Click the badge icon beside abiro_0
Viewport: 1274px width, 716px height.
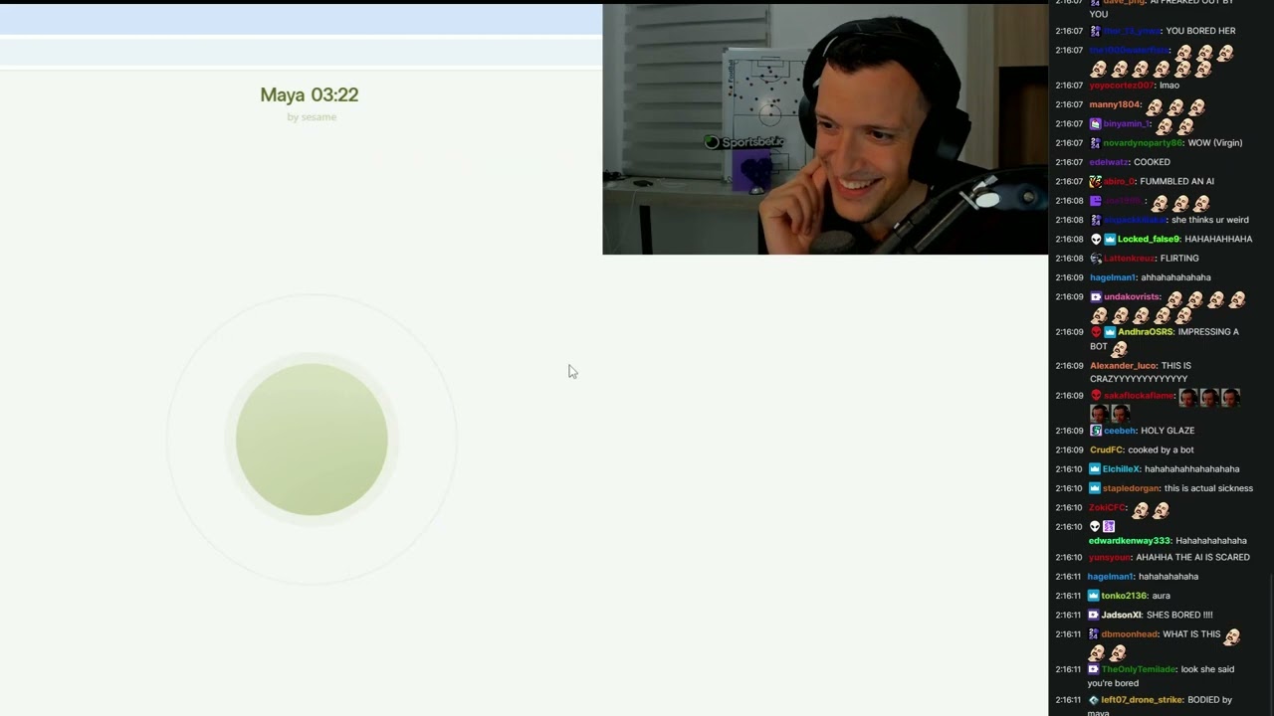(x=1095, y=182)
